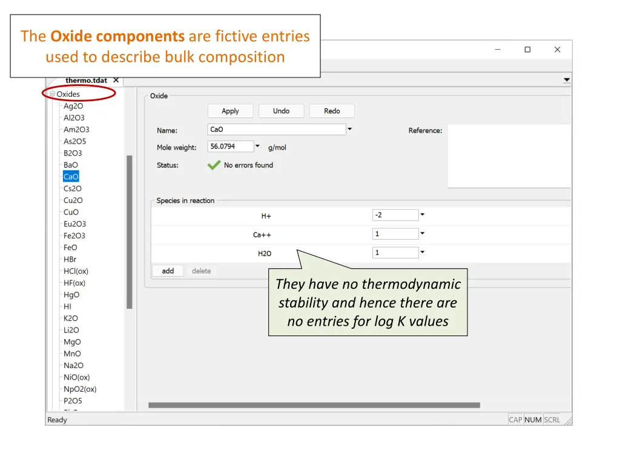Screen dimensions: 620x465
Task: Click the H+ species label
Action: point(266,216)
